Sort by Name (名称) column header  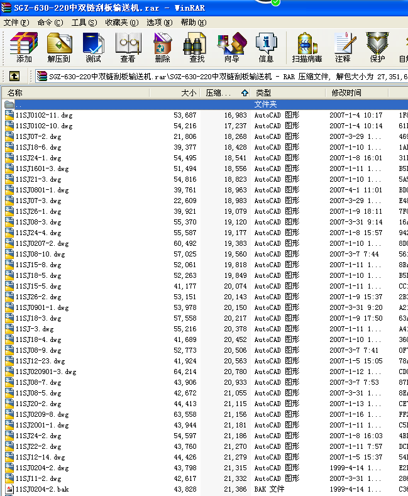[75, 92]
